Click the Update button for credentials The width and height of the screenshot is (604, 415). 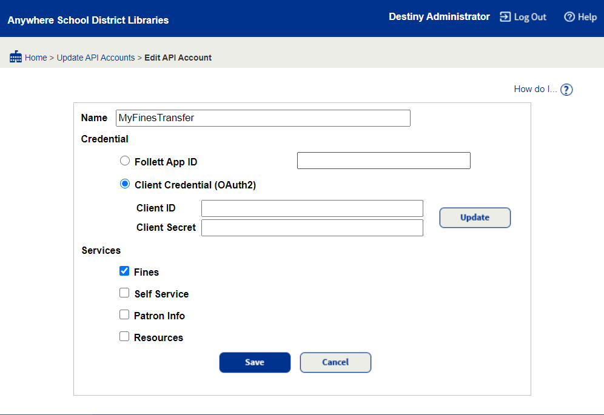[x=475, y=217]
